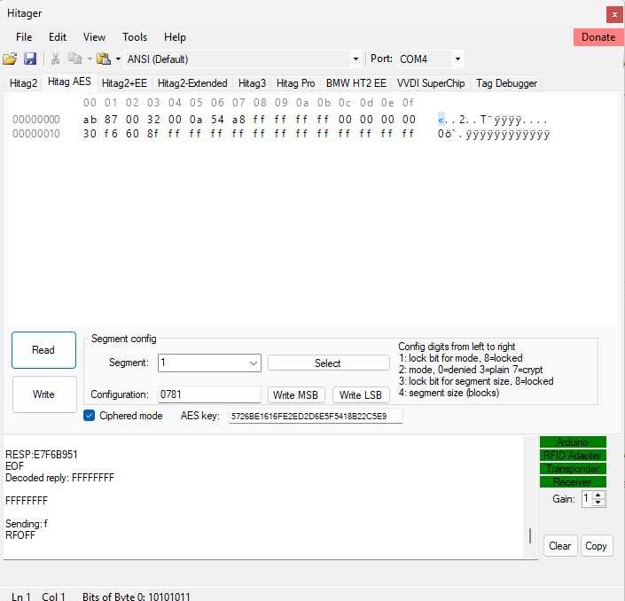Click the log output scrollbar
Image resolution: width=625 pixels, height=601 pixels.
531,535
